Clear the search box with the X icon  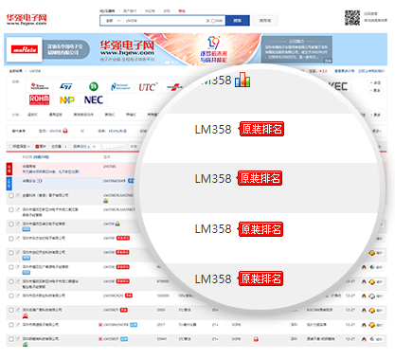click(x=207, y=21)
